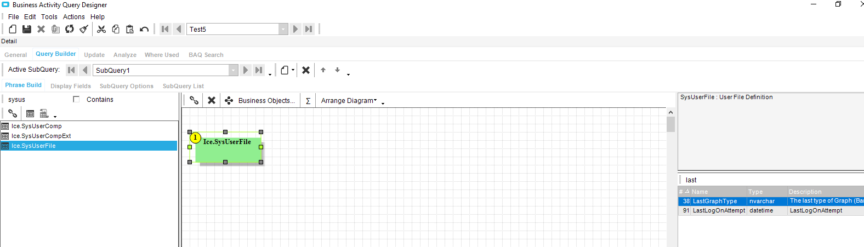The height and width of the screenshot is (247, 864).
Task: Select Ice.SysUserFile in the table list
Action: tap(89, 146)
